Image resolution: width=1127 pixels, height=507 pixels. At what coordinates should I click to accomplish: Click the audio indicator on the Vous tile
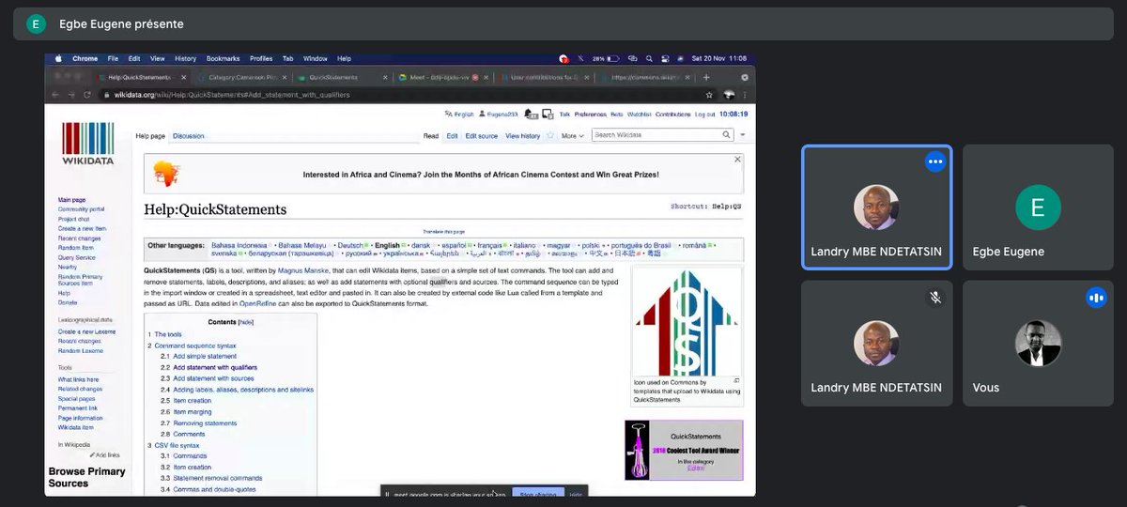(1096, 298)
